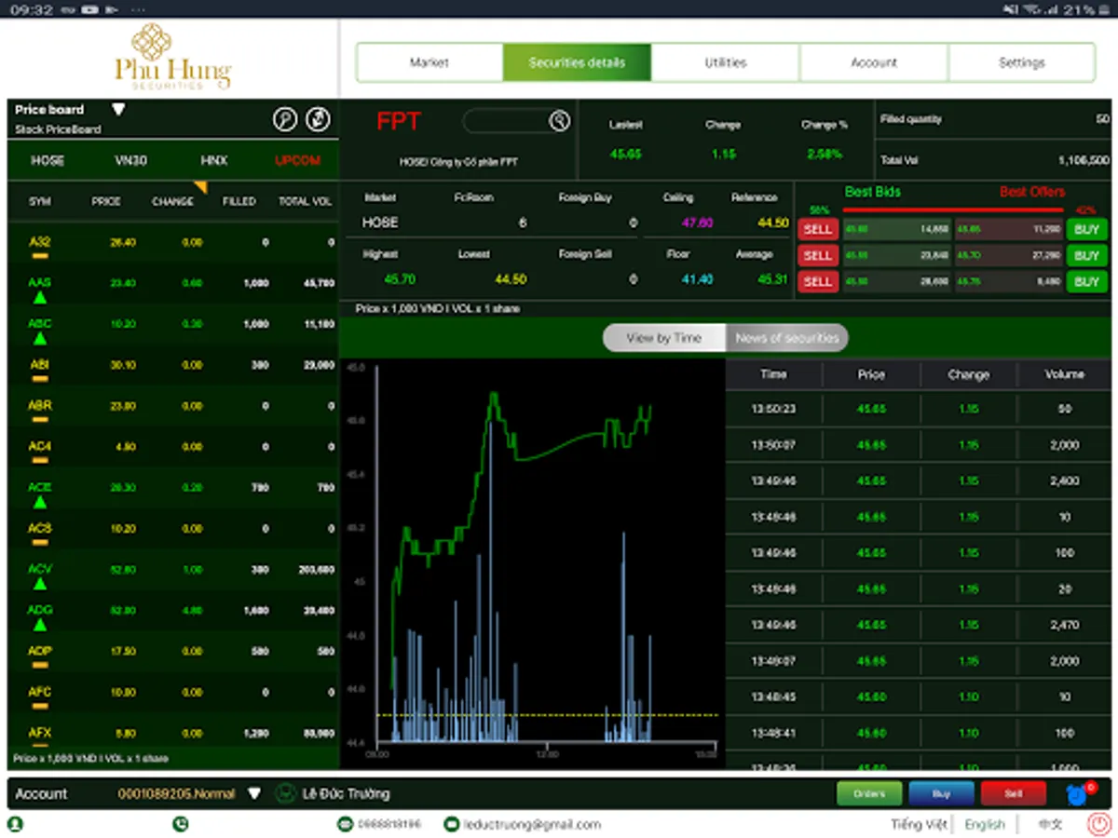The image size is (1118, 838).
Task: Click the Best Bids percentage bar
Action: click(950, 209)
